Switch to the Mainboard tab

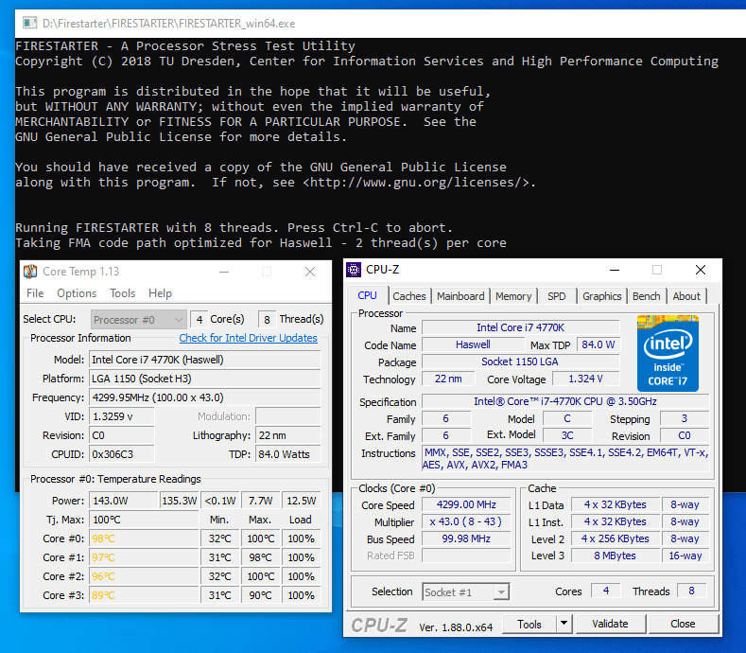460,296
